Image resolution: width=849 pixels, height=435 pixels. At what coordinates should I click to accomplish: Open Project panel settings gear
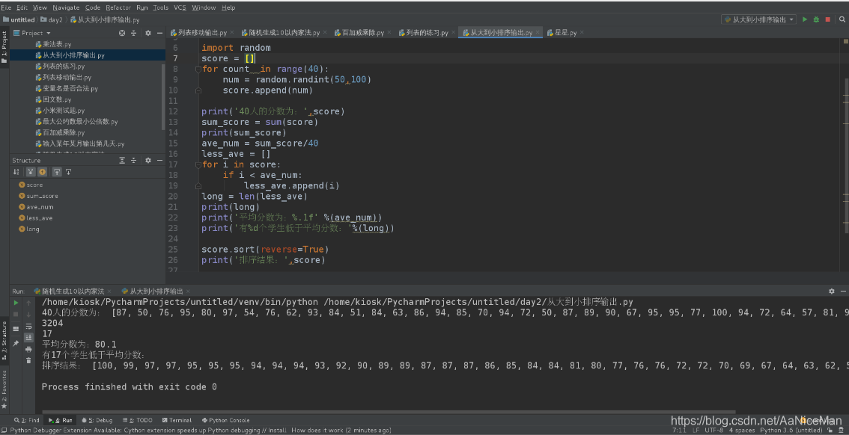tap(148, 33)
